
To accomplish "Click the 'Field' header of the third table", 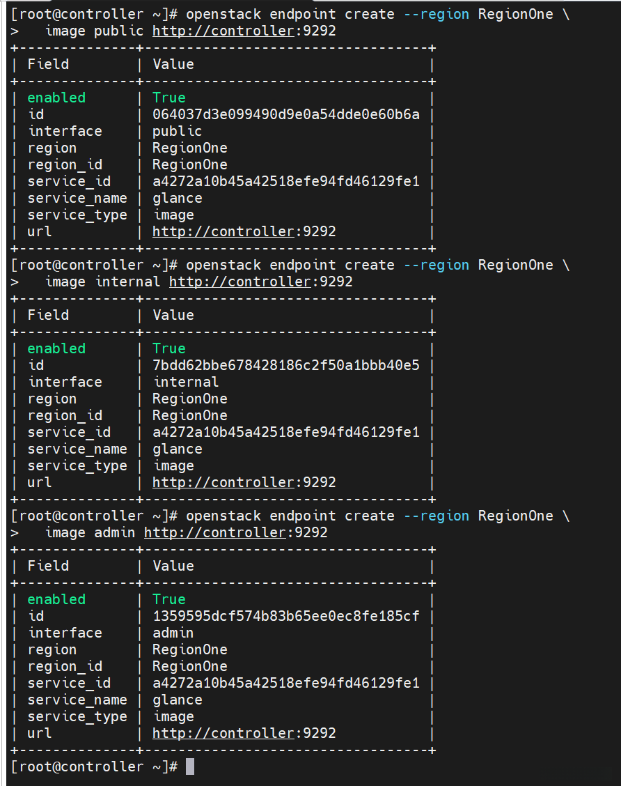I will [x=48, y=566].
